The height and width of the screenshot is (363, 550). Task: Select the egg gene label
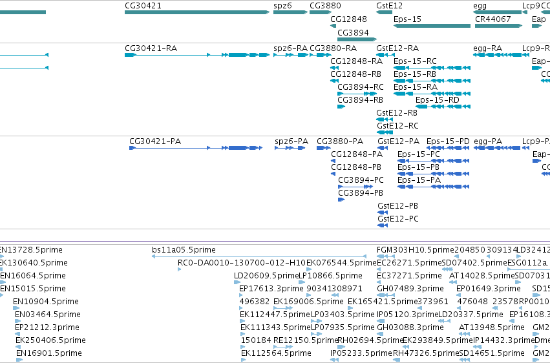click(480, 6)
